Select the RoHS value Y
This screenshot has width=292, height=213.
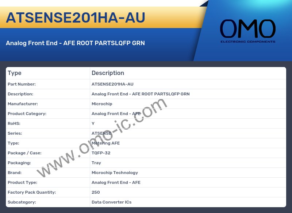pos(93,123)
